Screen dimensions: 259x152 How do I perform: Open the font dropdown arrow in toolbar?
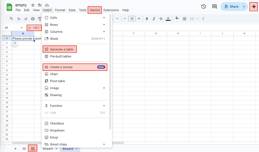[x=117, y=19]
